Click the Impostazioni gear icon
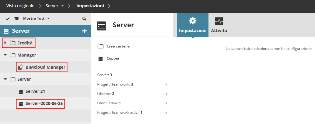 (x=193, y=21)
